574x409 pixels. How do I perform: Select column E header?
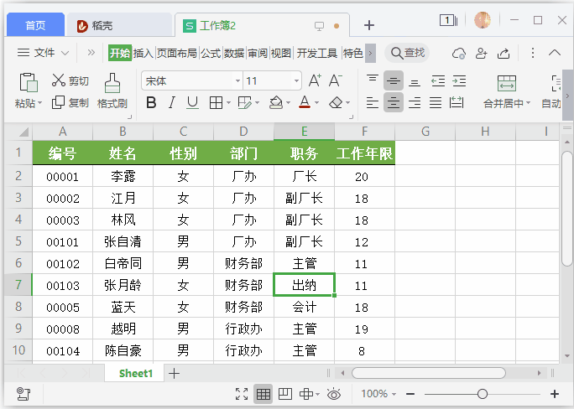[305, 132]
